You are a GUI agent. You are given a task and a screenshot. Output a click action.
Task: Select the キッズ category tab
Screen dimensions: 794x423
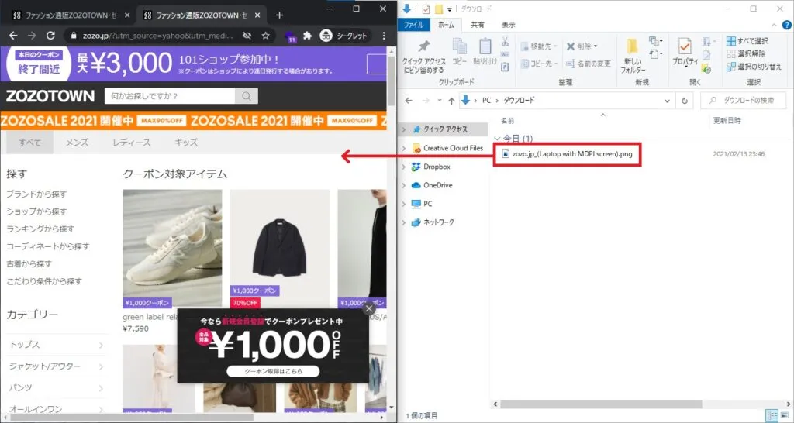186,143
